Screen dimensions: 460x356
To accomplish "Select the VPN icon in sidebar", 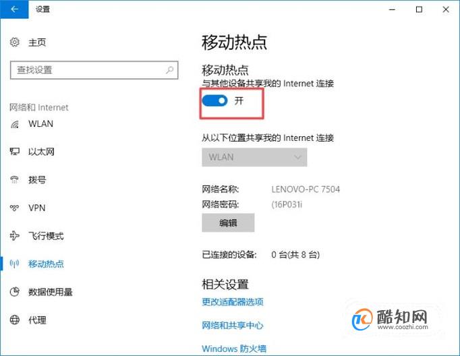I will [15, 208].
